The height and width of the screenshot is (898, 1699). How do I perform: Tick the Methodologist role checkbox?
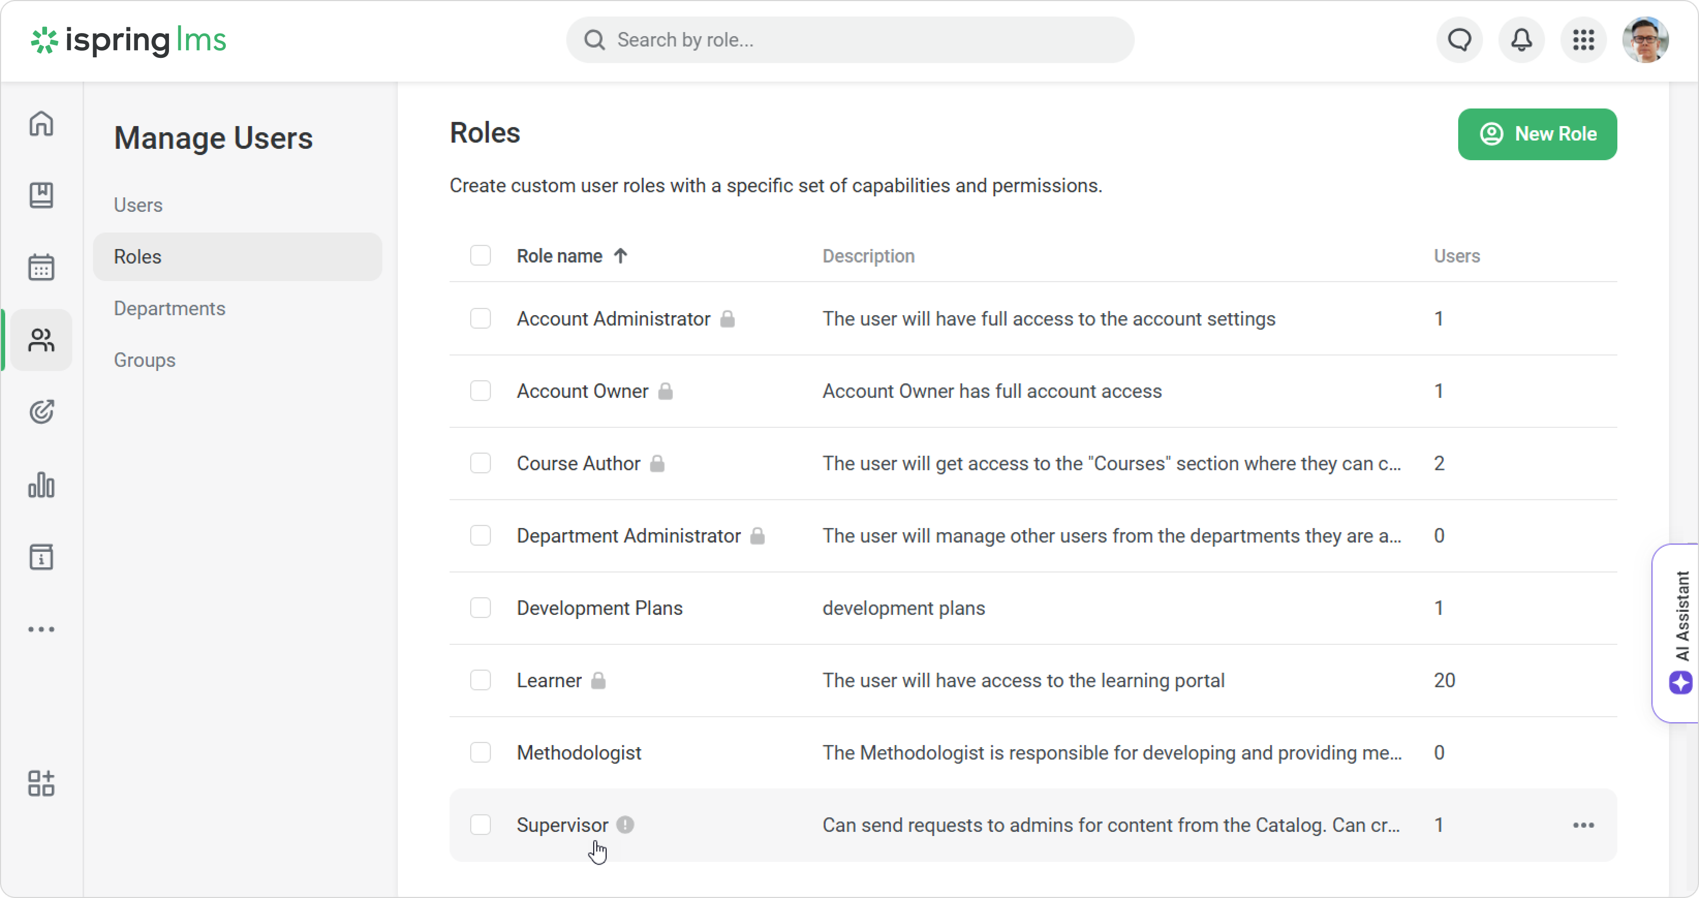point(480,752)
